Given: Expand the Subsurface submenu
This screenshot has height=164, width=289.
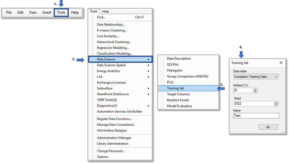Looking at the screenshot, I should 120,88.
